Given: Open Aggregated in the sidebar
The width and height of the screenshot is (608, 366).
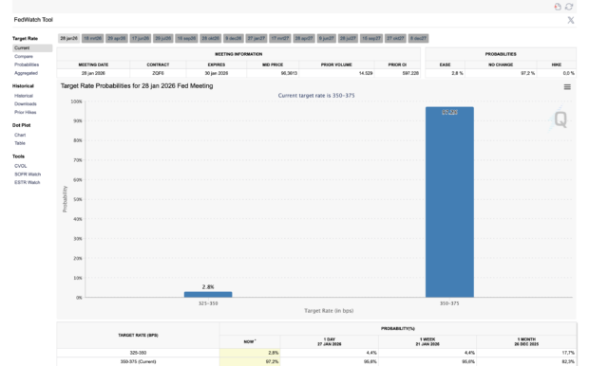Looking at the screenshot, I should [x=26, y=73].
